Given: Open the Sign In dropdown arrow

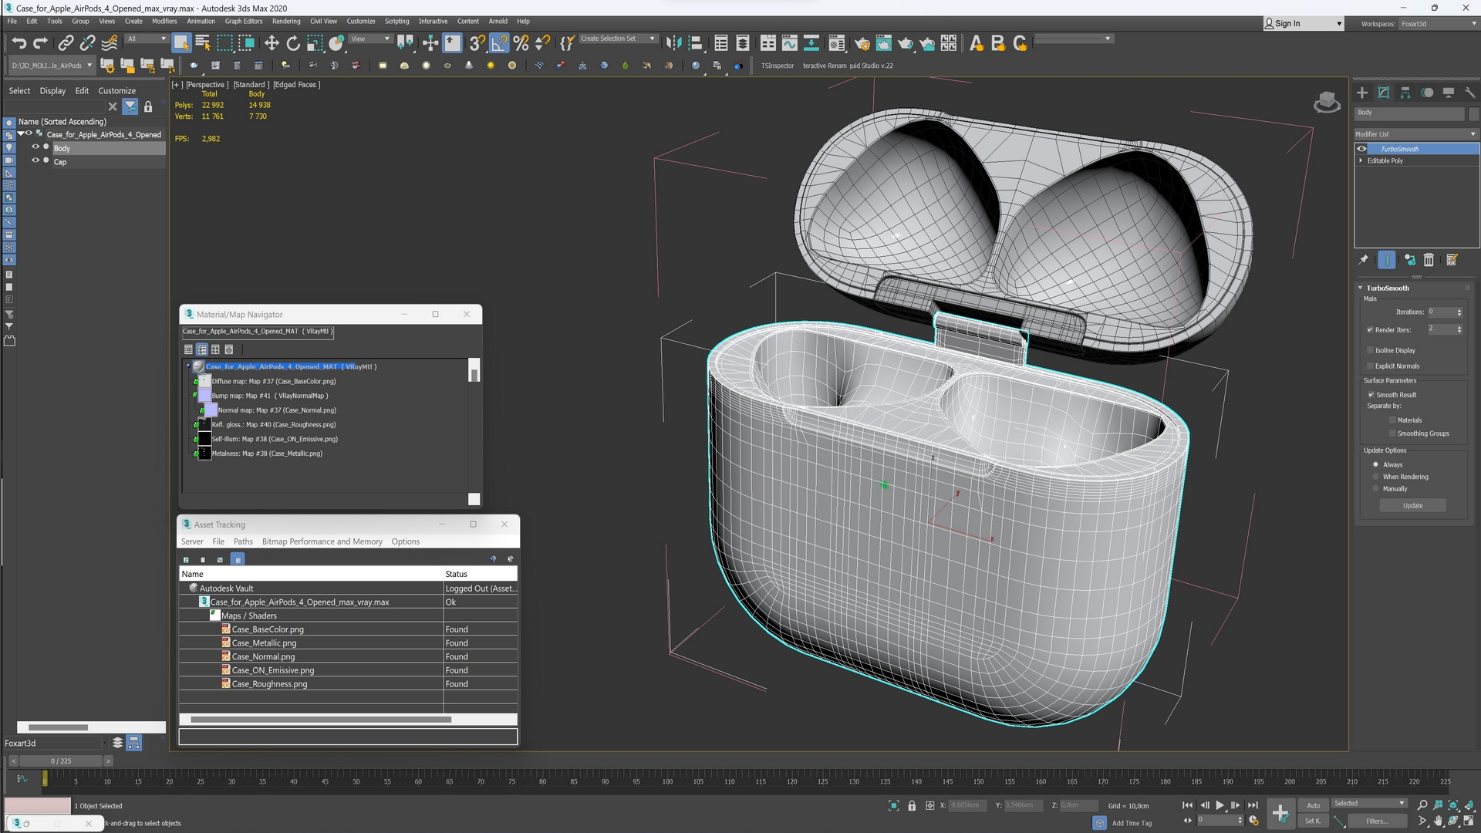Looking at the screenshot, I should pos(1338,24).
